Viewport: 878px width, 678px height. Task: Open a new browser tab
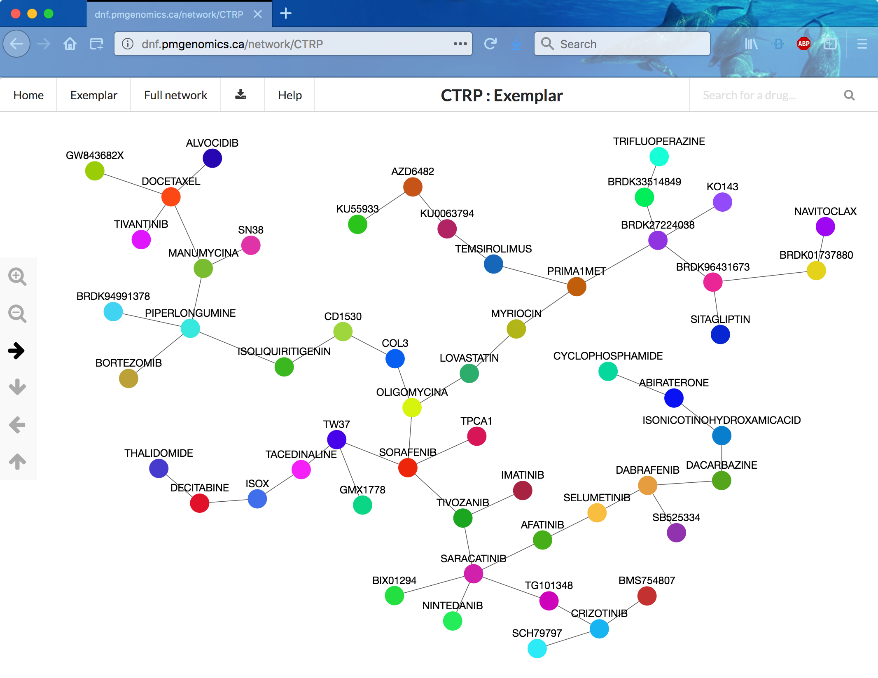coord(285,14)
